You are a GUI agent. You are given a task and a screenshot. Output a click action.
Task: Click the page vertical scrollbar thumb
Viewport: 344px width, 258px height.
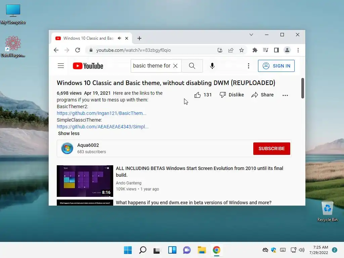point(303,88)
